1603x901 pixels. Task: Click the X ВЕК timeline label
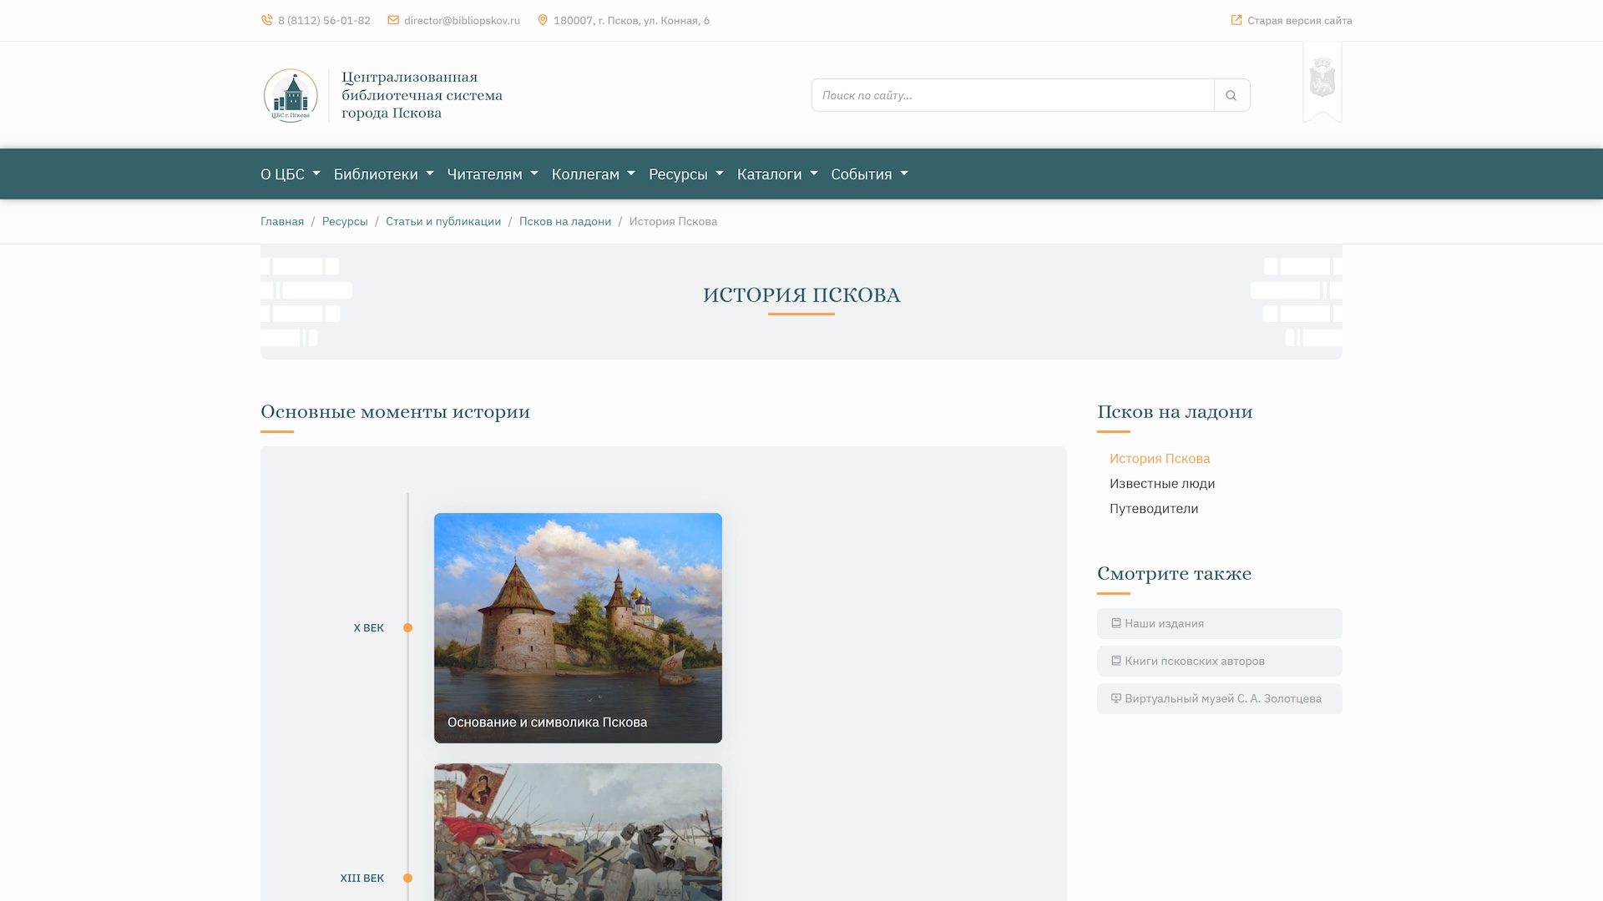pos(368,627)
